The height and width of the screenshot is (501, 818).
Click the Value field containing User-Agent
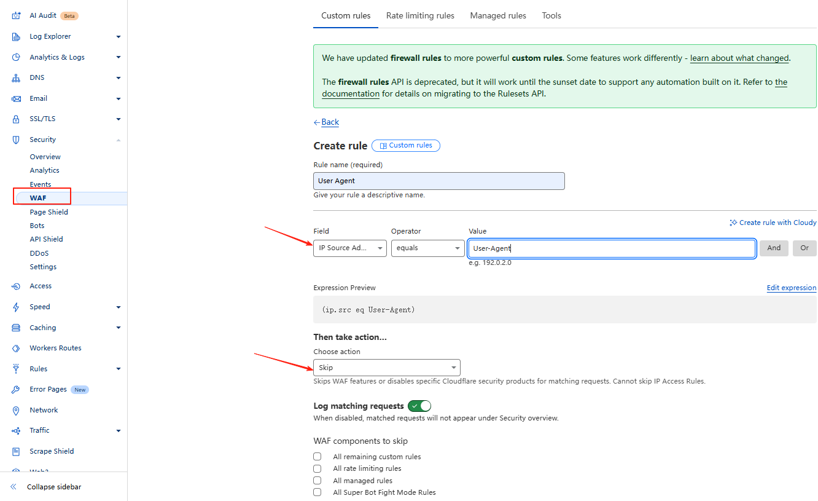(612, 248)
